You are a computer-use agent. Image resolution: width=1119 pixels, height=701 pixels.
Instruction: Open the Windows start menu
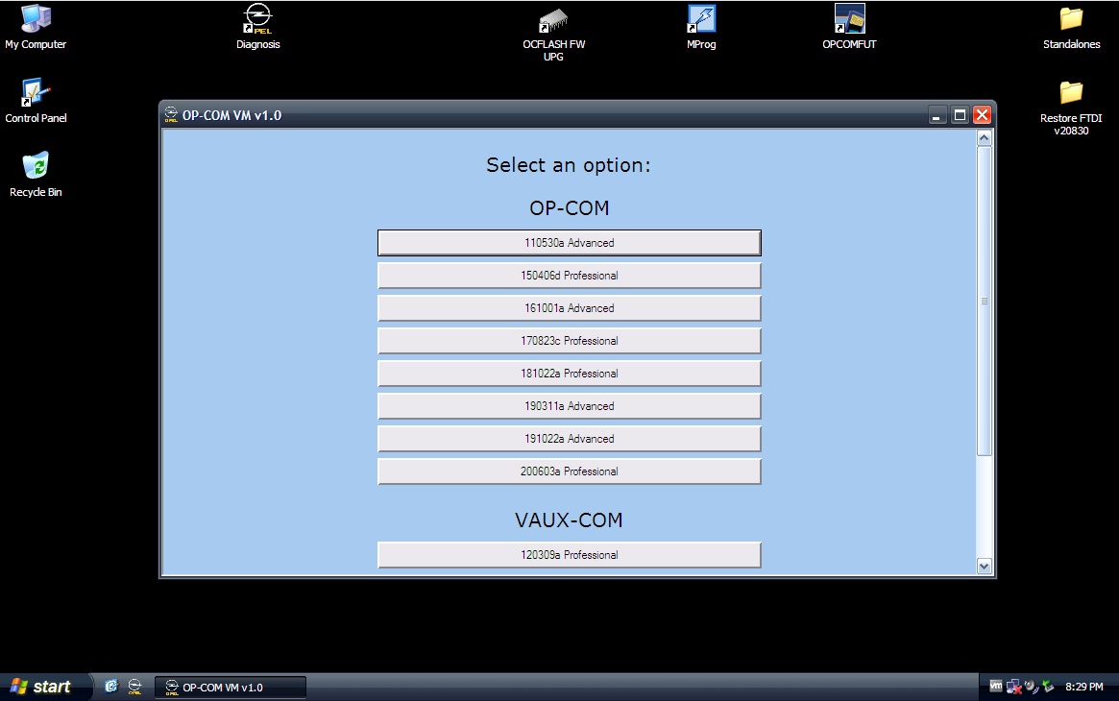(x=45, y=687)
